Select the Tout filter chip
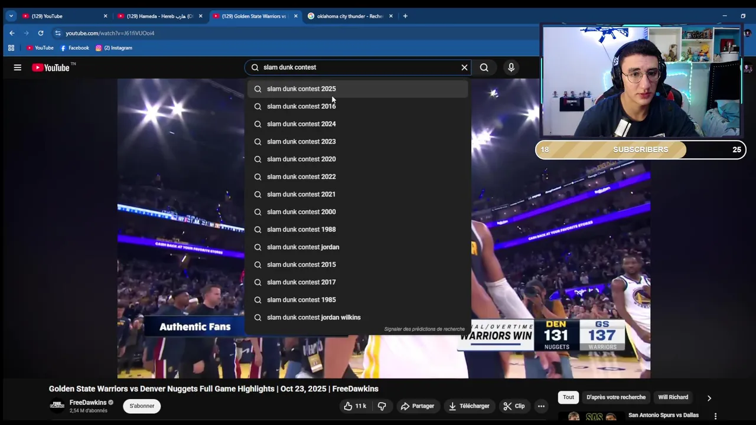Image resolution: width=756 pixels, height=425 pixels. coord(568,397)
